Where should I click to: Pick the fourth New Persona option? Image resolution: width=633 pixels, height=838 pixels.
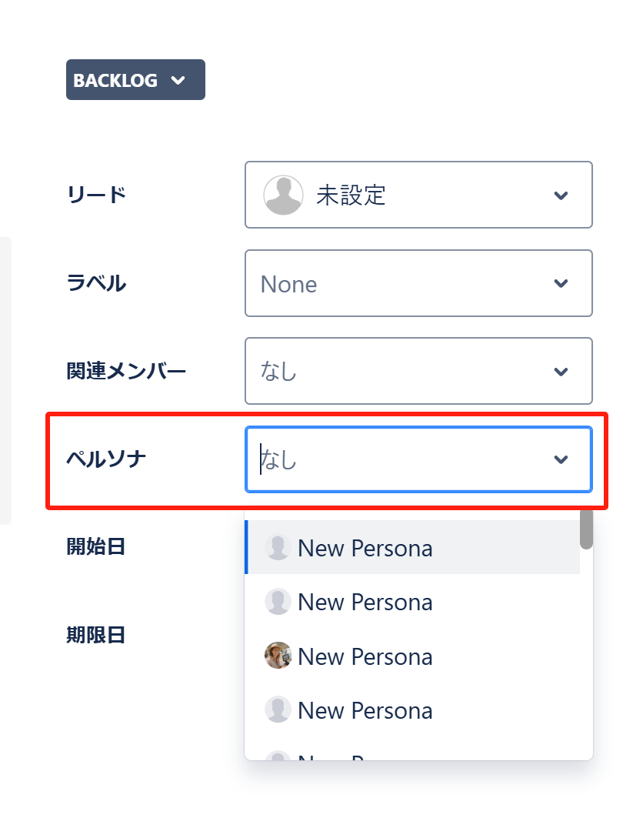tap(365, 710)
